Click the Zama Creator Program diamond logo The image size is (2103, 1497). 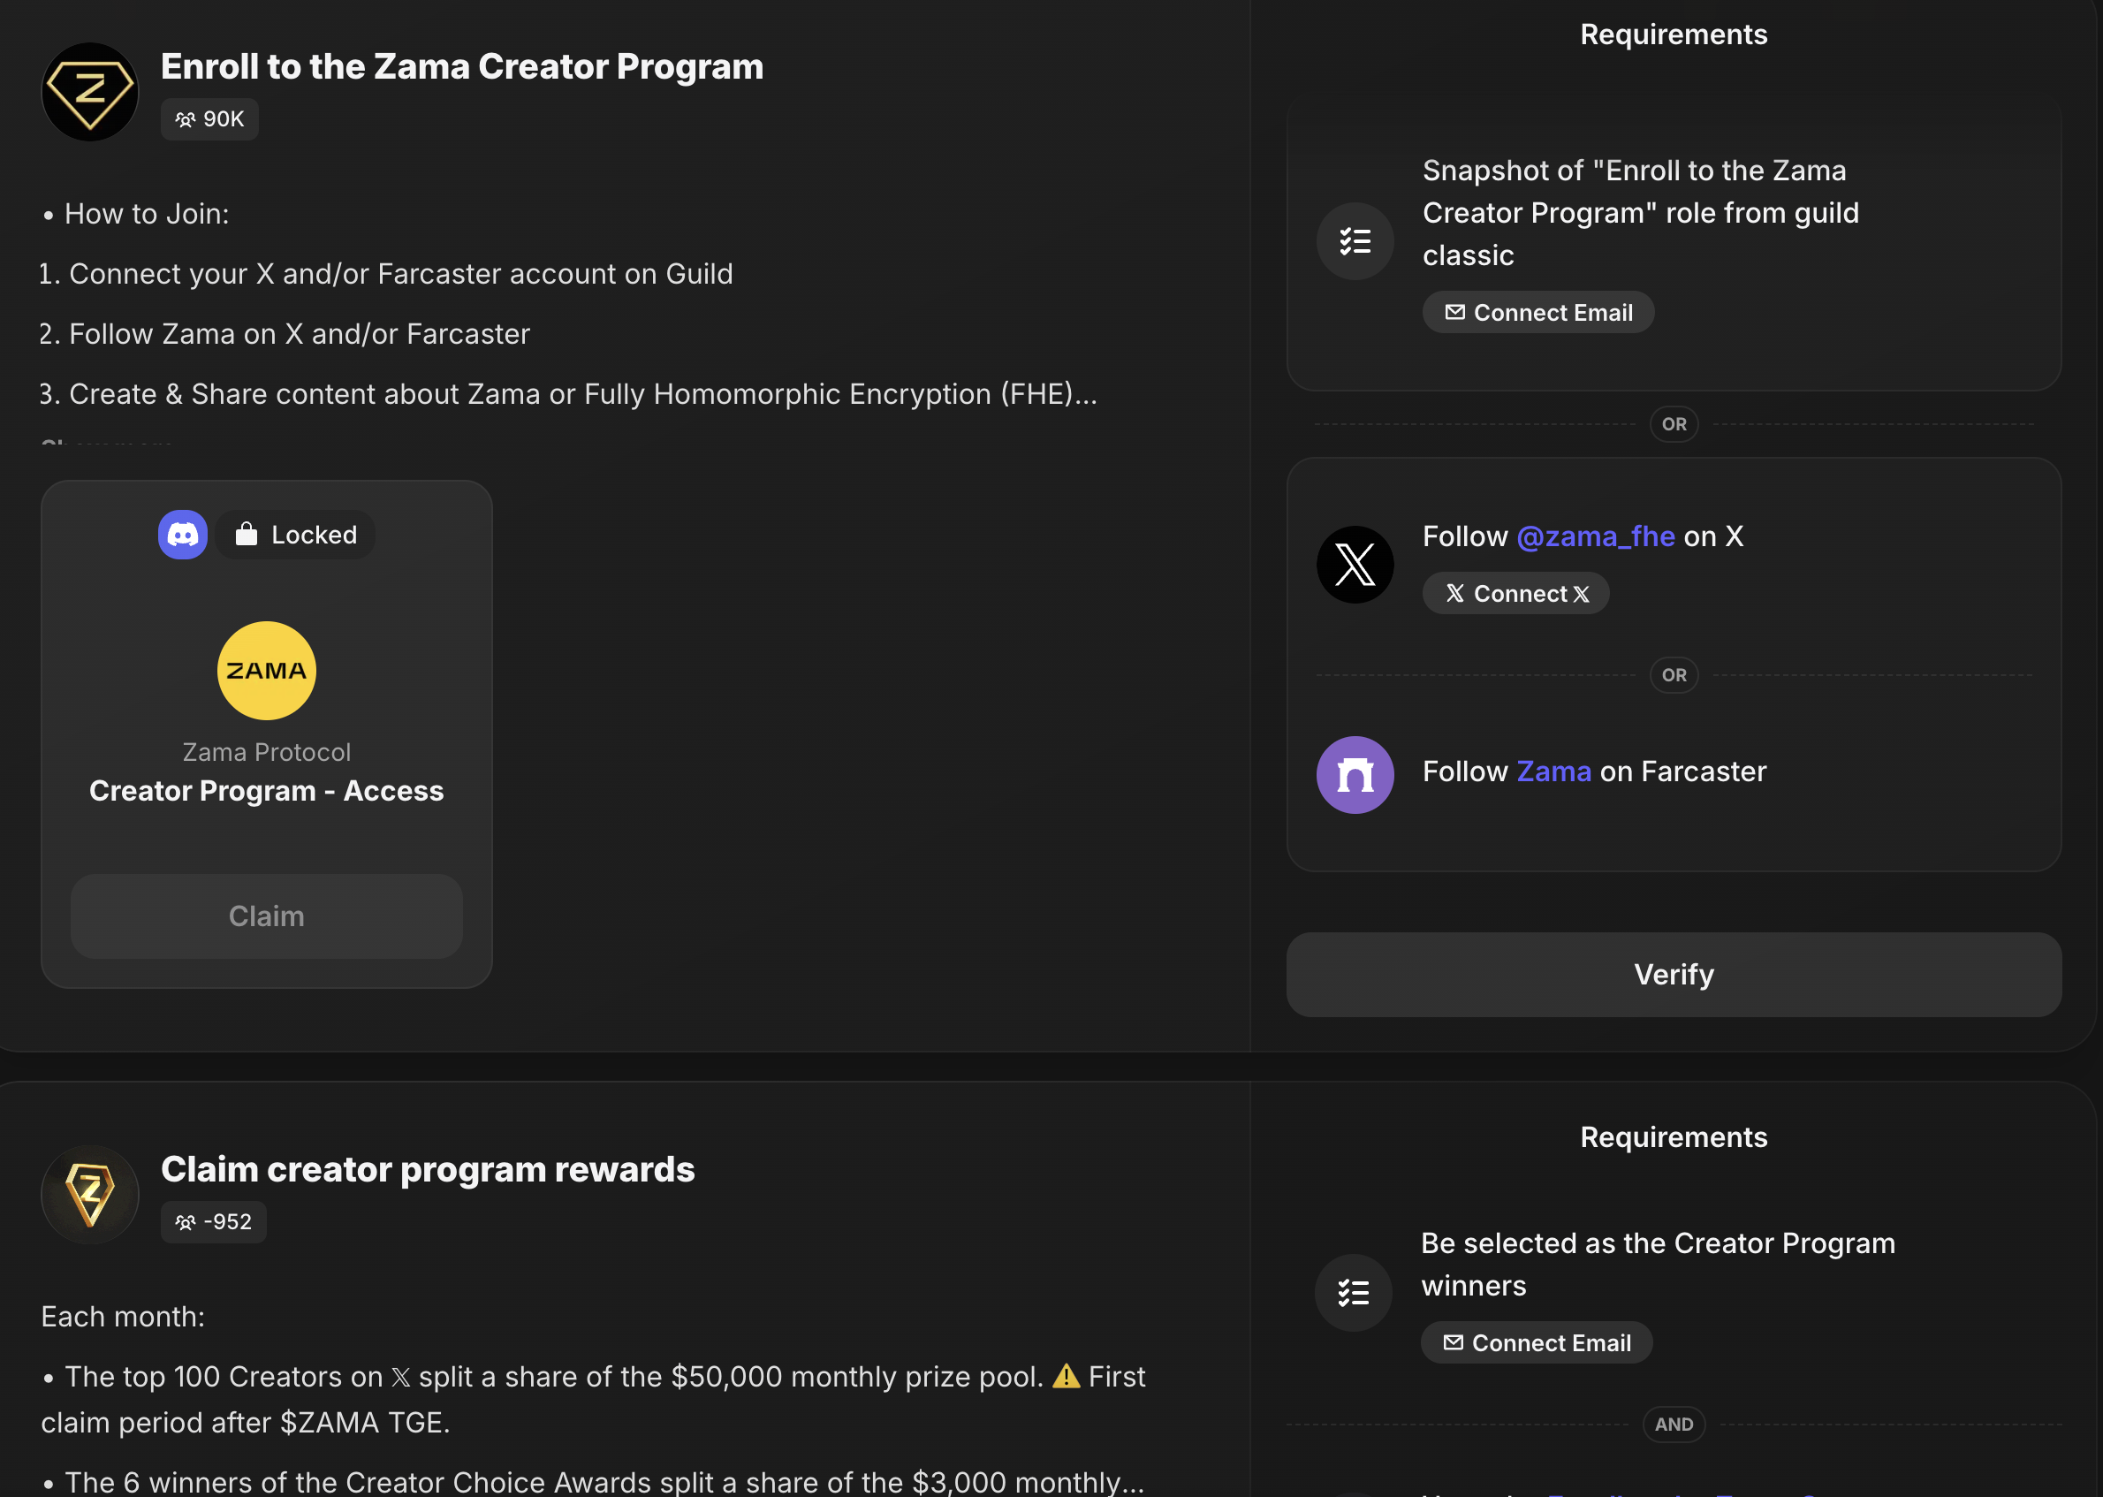pyautogui.click(x=90, y=92)
